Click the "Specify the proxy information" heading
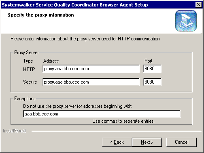This screenshot has width=204, height=153. tap(40, 15)
